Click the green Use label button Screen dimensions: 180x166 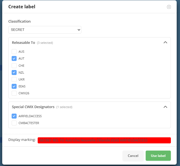(158, 156)
